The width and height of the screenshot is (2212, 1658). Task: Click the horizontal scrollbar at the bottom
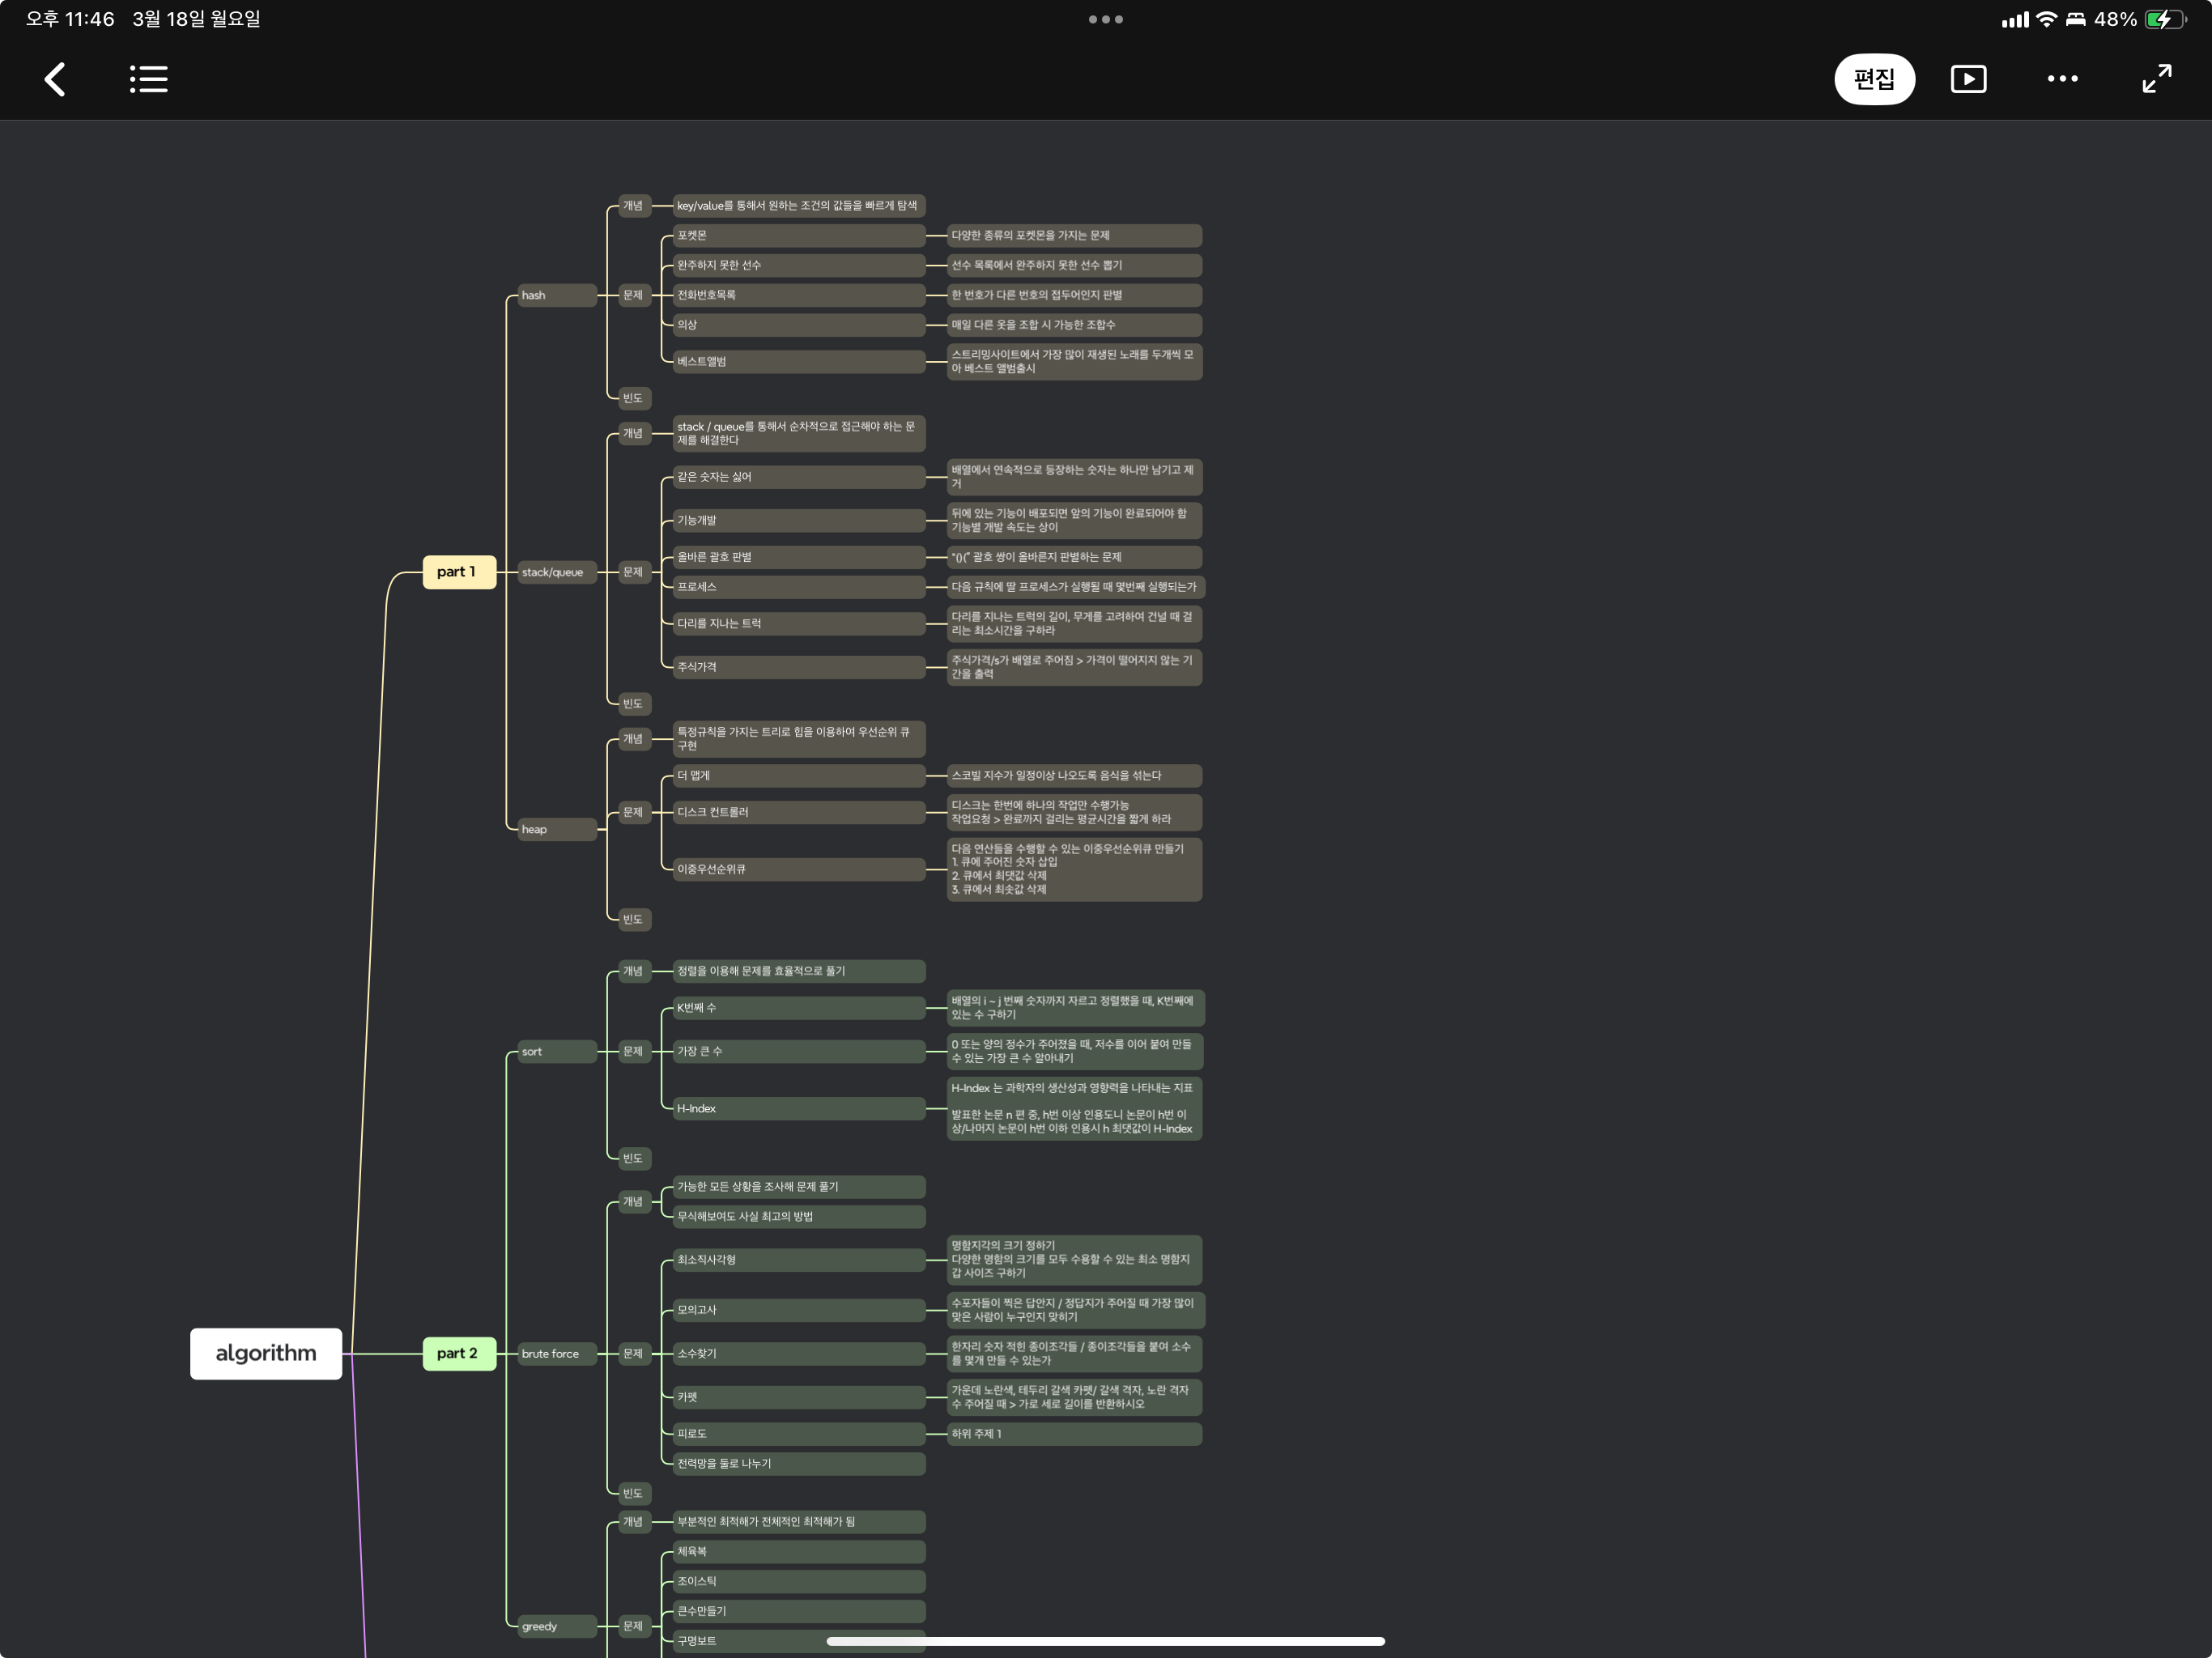click(1105, 1641)
